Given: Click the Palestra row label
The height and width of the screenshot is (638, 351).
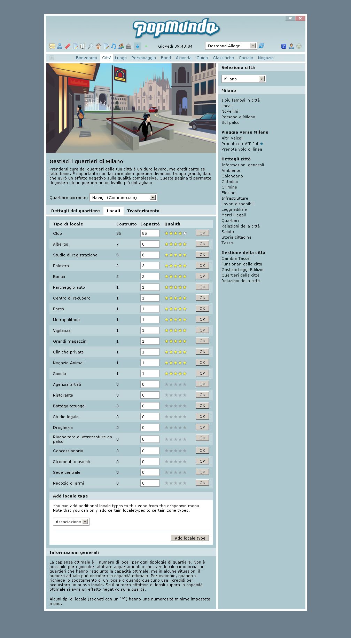Looking at the screenshot, I should 61,266.
